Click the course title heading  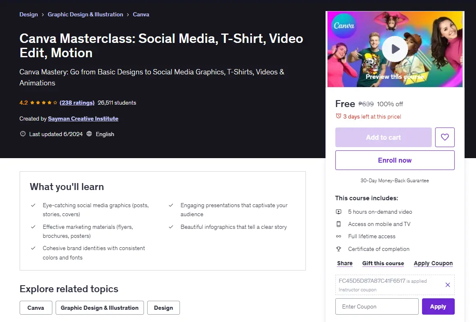(x=161, y=45)
